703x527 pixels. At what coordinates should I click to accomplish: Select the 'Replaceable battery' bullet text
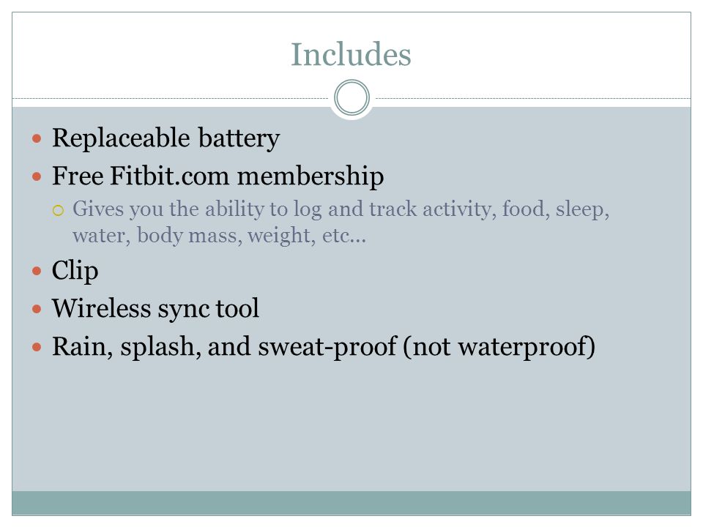166,138
